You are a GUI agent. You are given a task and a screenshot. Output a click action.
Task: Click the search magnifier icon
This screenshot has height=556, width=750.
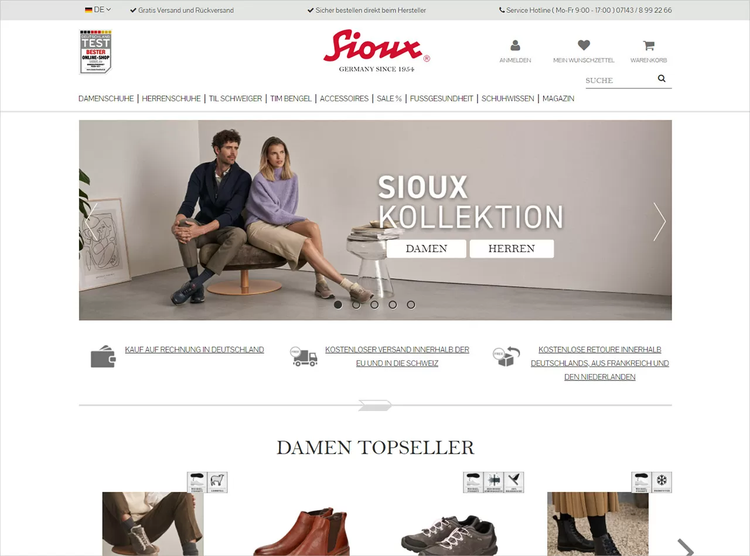point(662,78)
